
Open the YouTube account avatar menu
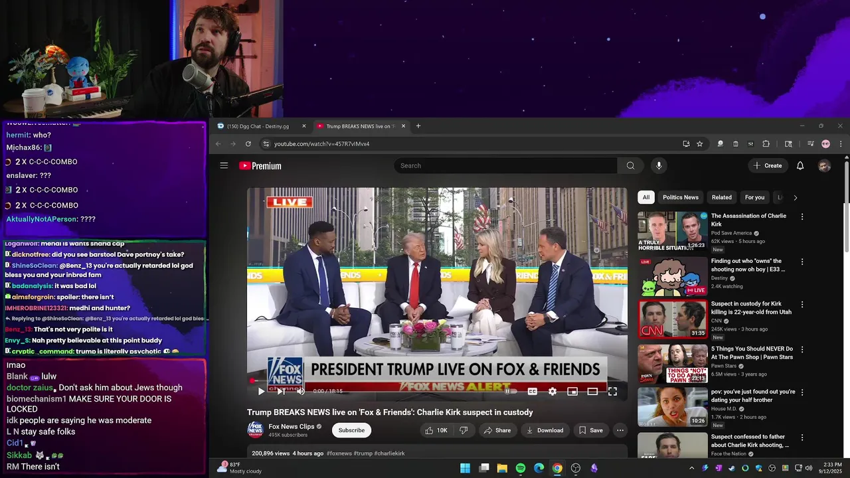824,166
